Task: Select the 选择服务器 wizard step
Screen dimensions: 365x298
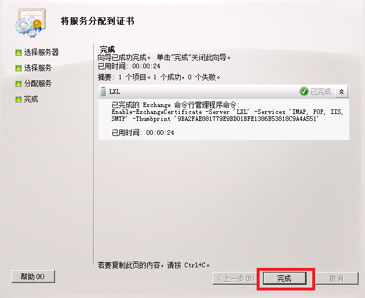Action: tap(41, 52)
